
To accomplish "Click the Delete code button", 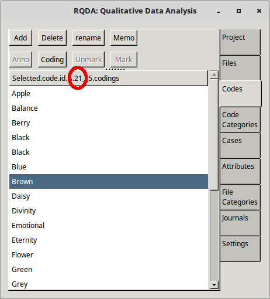I will tap(52, 38).
